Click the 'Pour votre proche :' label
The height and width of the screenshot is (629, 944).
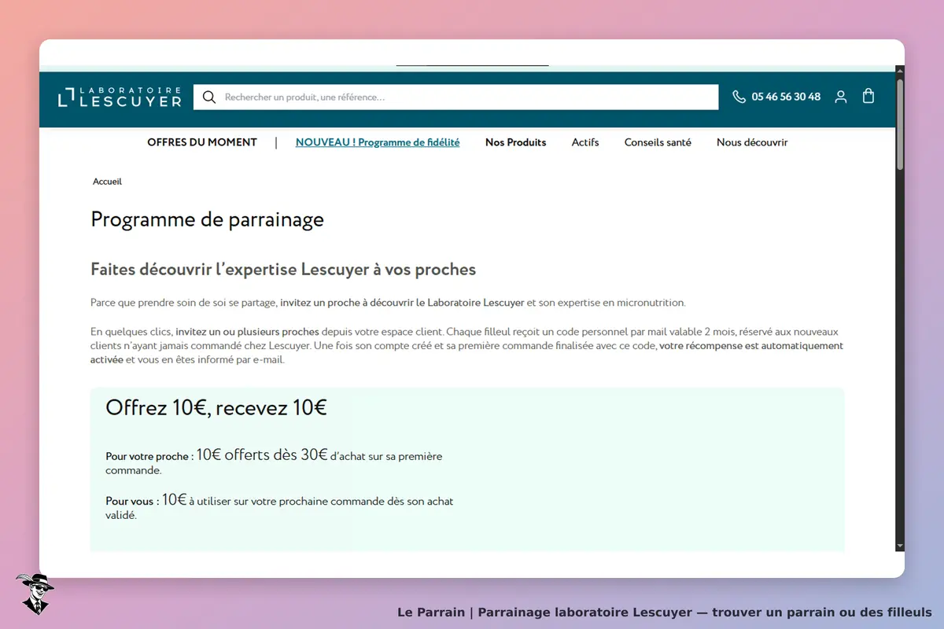[x=149, y=456]
